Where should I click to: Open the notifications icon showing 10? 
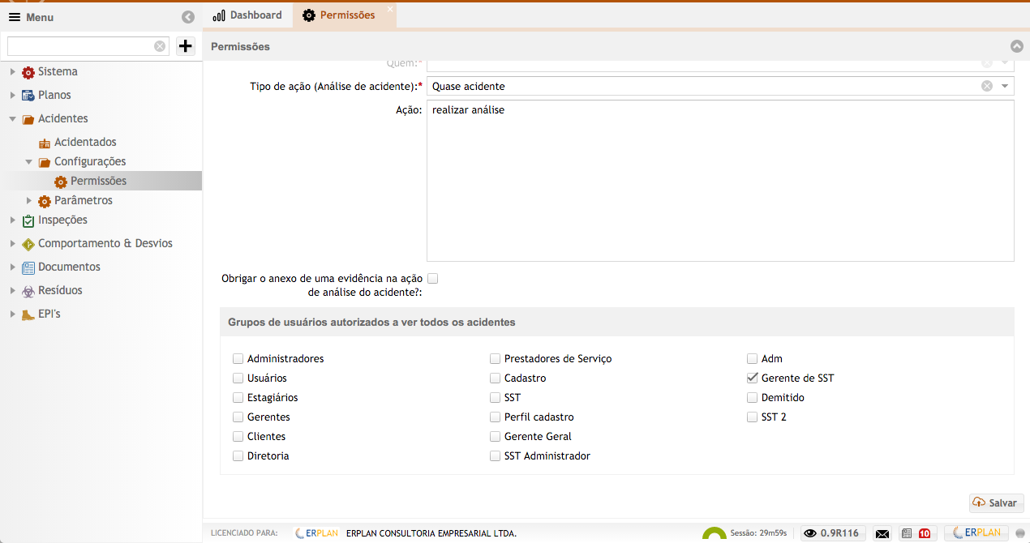point(916,533)
